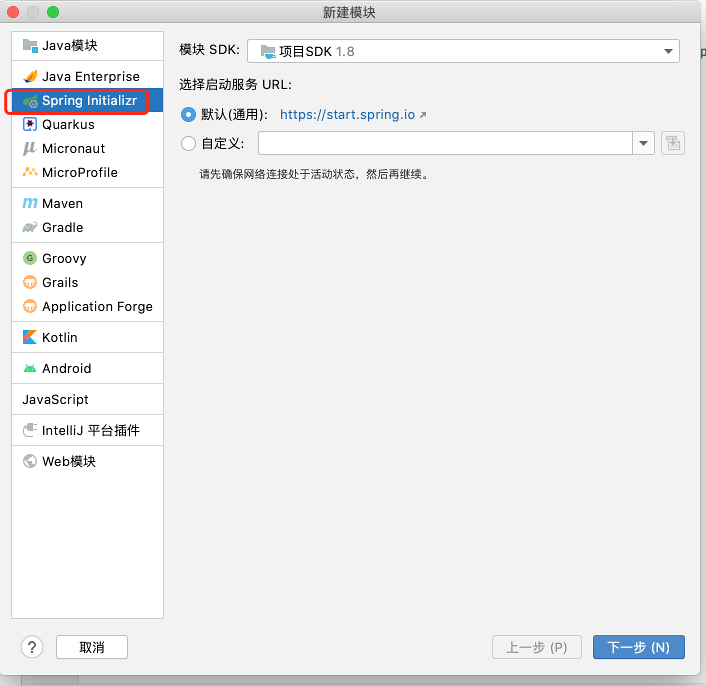The width and height of the screenshot is (706, 686).
Task: Select Grails module type
Action: click(87, 282)
